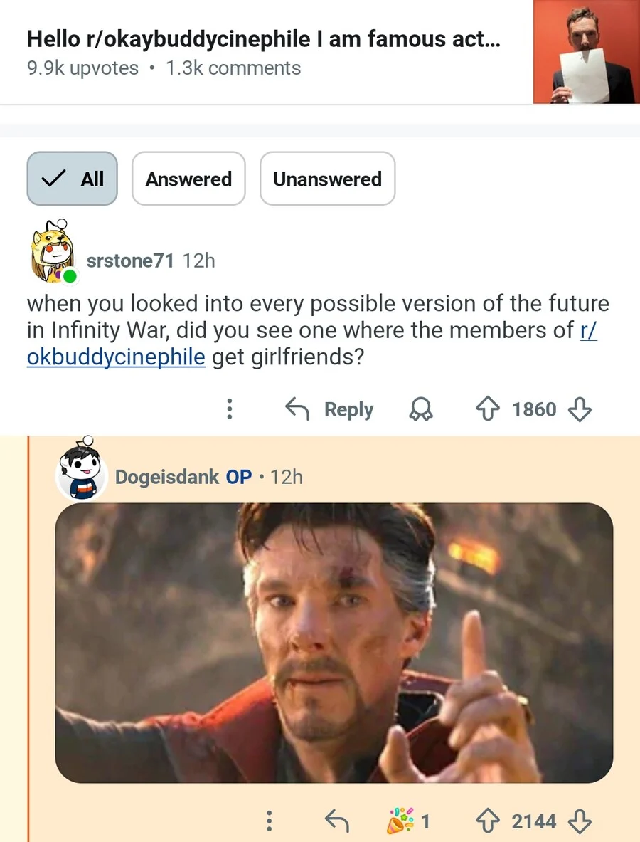Screen dimensions: 640x842
Task: Click reply arrow under Dogeisdank's comment
Action: click(x=337, y=821)
